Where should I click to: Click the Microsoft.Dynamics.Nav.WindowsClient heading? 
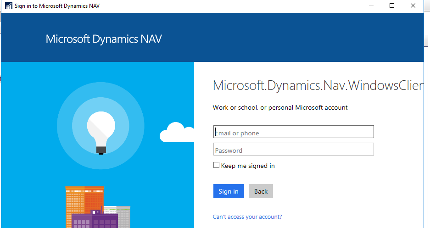click(318, 85)
